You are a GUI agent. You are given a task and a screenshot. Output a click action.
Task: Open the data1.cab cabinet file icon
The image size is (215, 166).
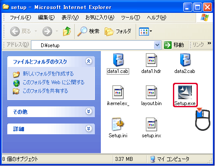(118, 60)
